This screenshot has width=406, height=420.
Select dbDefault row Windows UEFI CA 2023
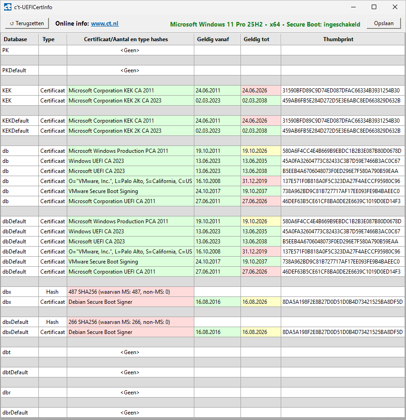coord(203,232)
